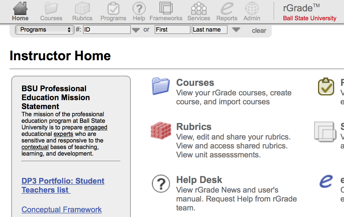Viewport: 344px width, 217px height.
Task: Click the Home house icon
Action: click(x=20, y=8)
